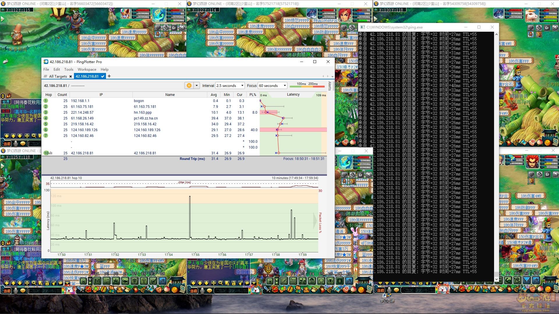The height and width of the screenshot is (314, 559).
Task: Open chat channel dropdown in bottom-left game window
Action: [x=67, y=283]
